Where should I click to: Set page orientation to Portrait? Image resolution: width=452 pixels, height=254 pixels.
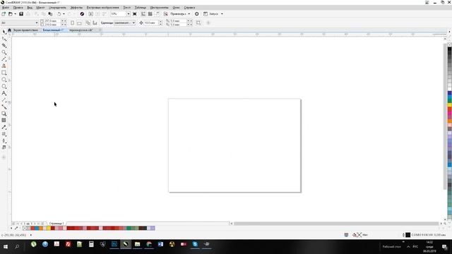pos(72,23)
